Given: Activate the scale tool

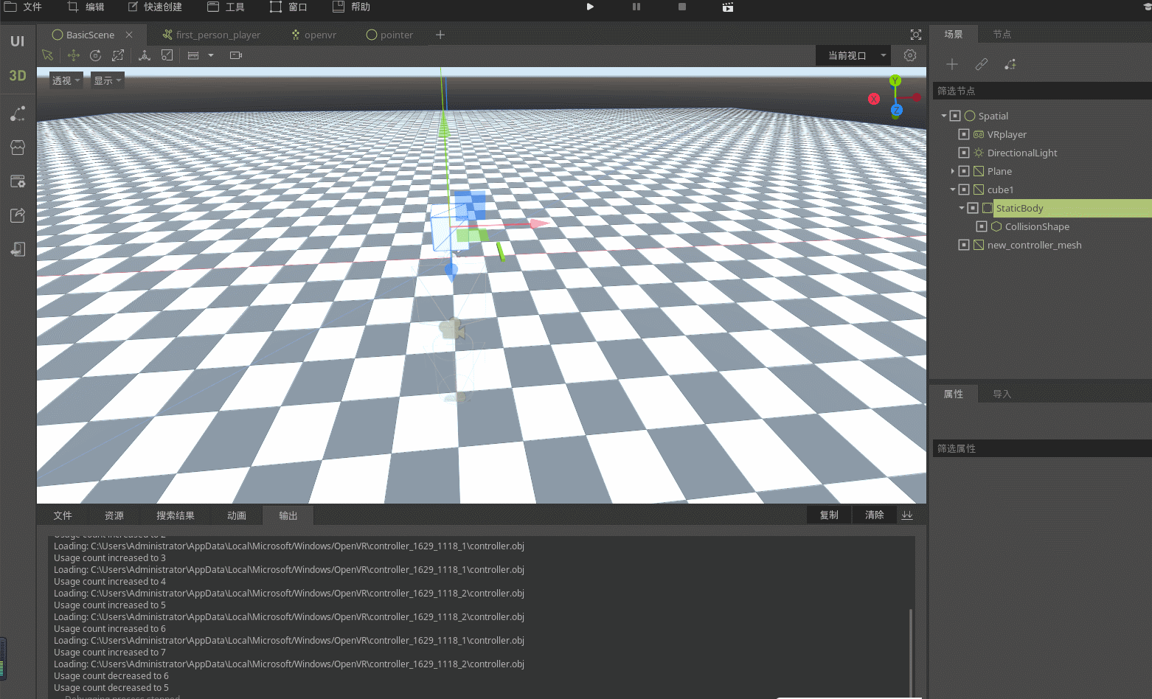Looking at the screenshot, I should tap(118, 55).
